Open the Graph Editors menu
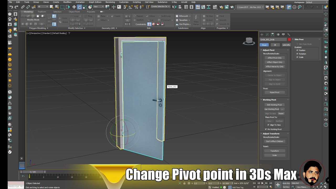The width and height of the screenshot is (336, 189). pyautogui.click(x=95, y=2)
